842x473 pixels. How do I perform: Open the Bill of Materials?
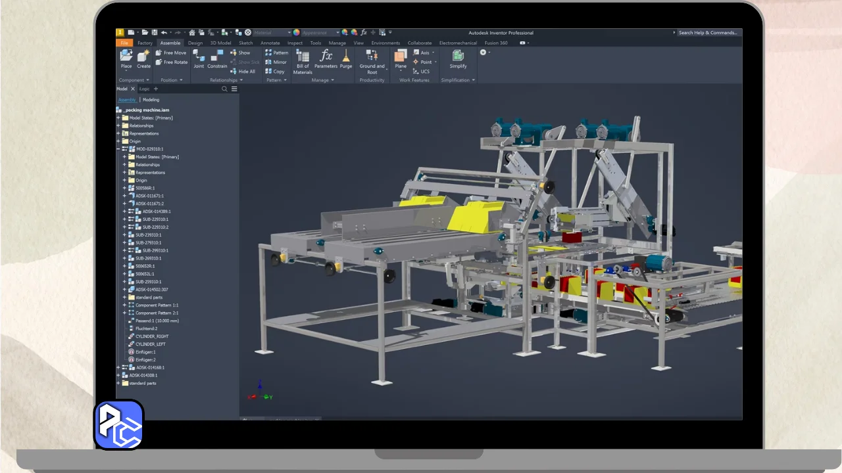click(303, 56)
